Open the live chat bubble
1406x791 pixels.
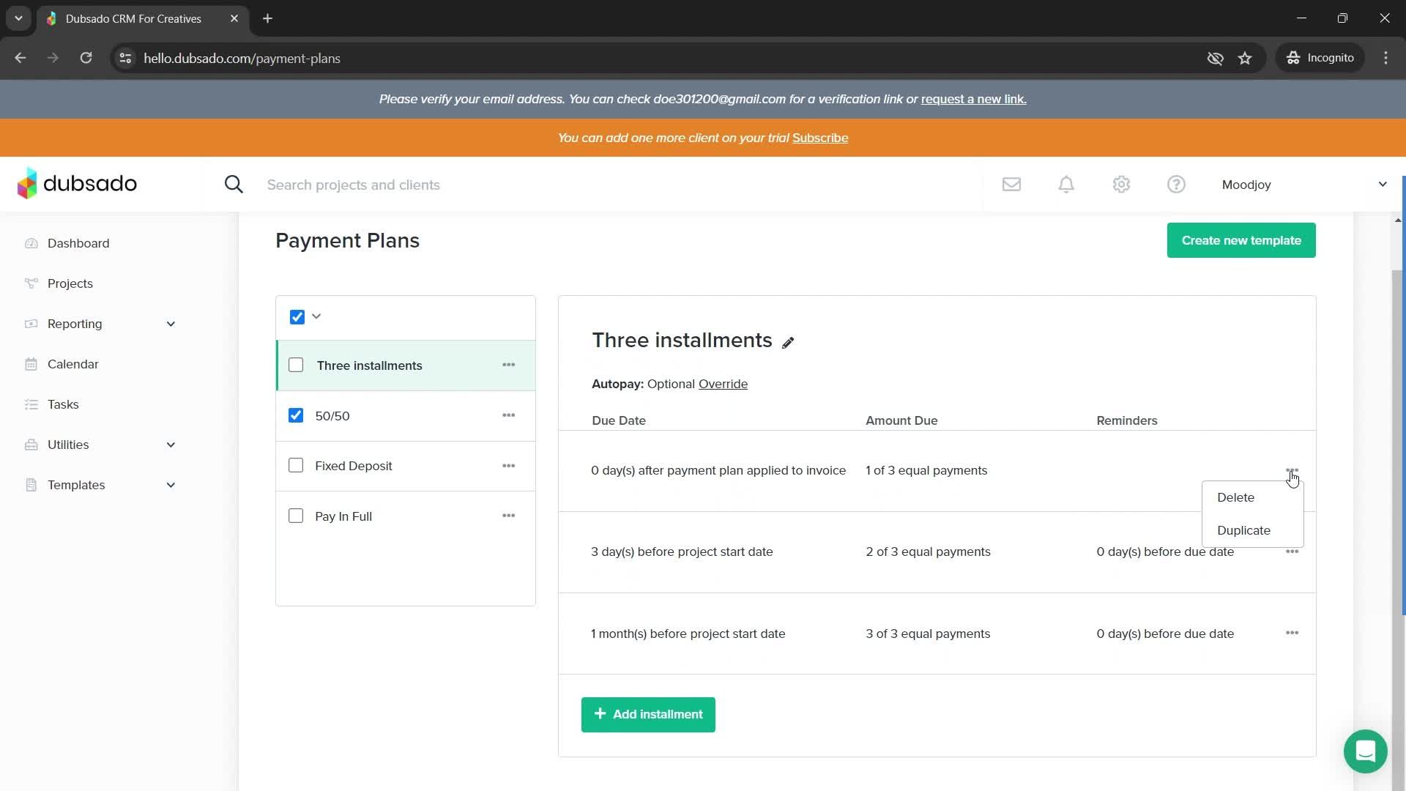click(1365, 751)
